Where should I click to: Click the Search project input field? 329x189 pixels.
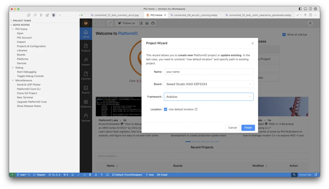click(x=202, y=156)
